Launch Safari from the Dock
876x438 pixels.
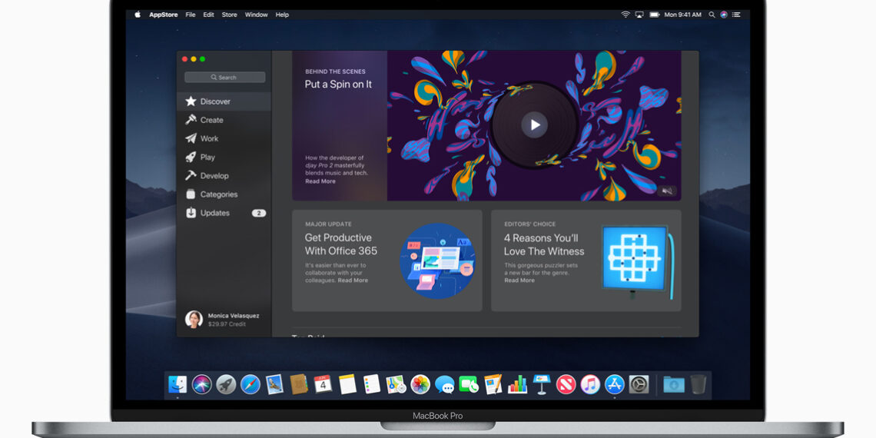(x=251, y=384)
